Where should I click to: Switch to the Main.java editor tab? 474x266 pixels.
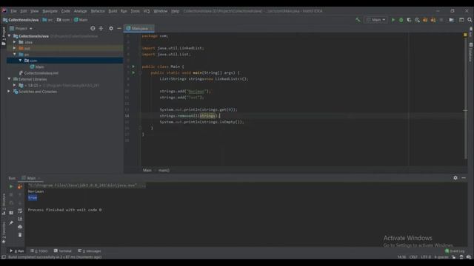coord(139,28)
